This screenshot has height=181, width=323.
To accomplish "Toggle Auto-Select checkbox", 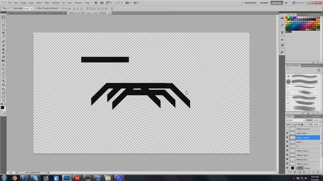I will pos(12,9).
